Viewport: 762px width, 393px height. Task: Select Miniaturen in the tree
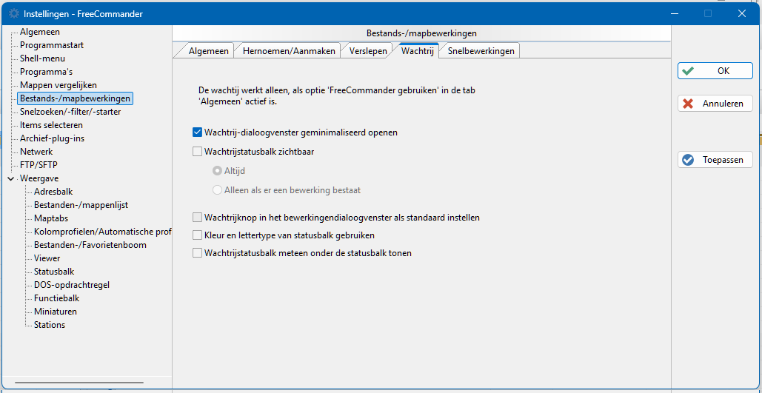(56, 312)
